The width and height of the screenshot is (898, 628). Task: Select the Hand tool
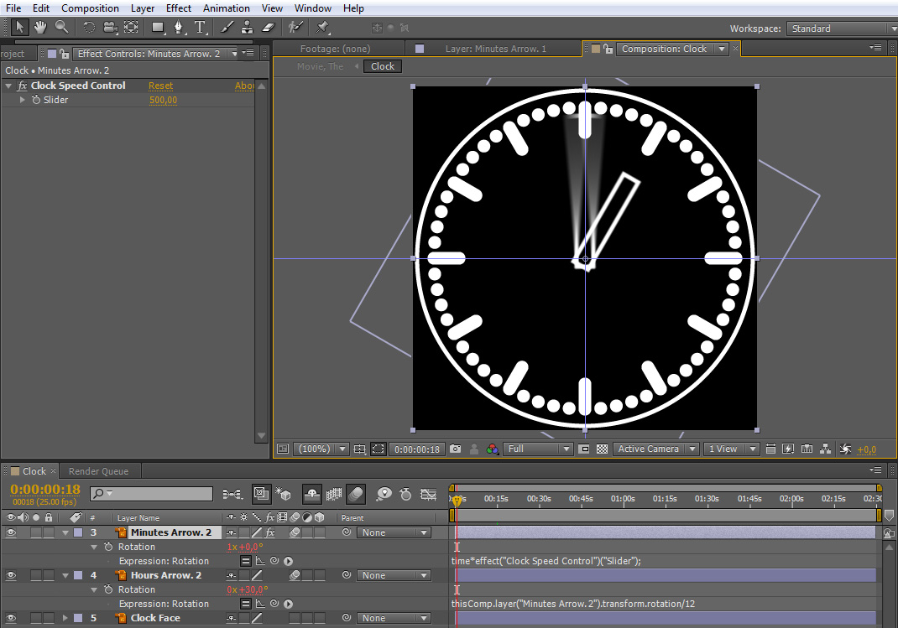pos(40,27)
